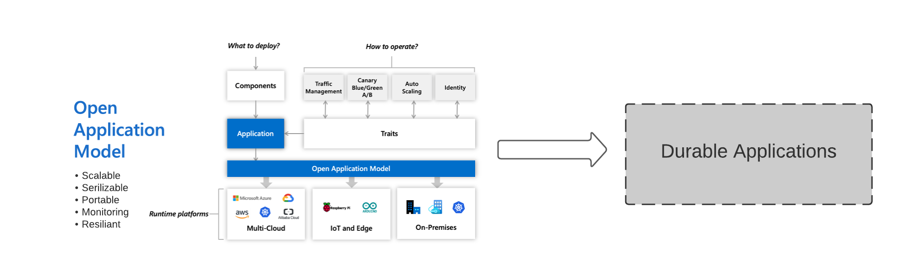Select the IoT and Edge label

(351, 228)
